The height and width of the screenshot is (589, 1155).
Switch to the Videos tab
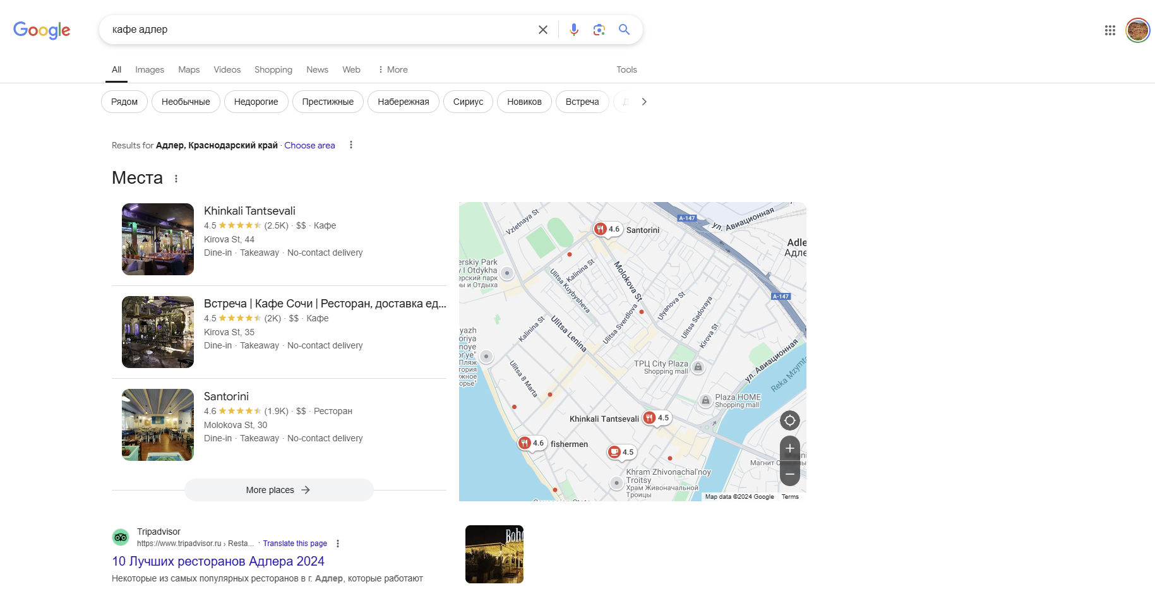(x=227, y=69)
